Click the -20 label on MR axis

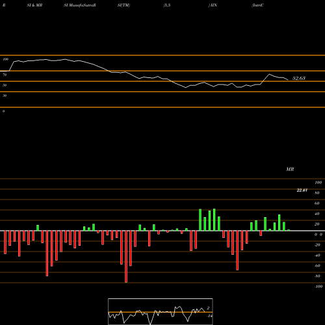point(317,245)
